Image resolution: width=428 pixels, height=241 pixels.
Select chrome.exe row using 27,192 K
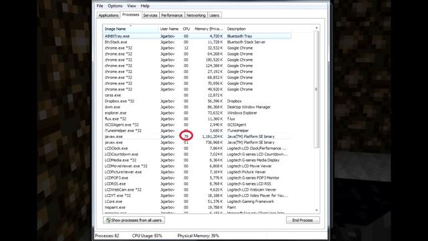197,72
